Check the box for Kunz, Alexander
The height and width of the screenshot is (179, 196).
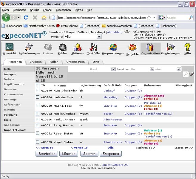38,91
